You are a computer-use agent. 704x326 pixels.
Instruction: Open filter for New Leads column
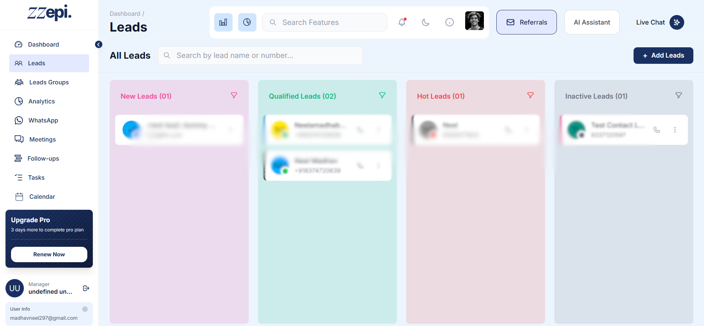point(234,95)
